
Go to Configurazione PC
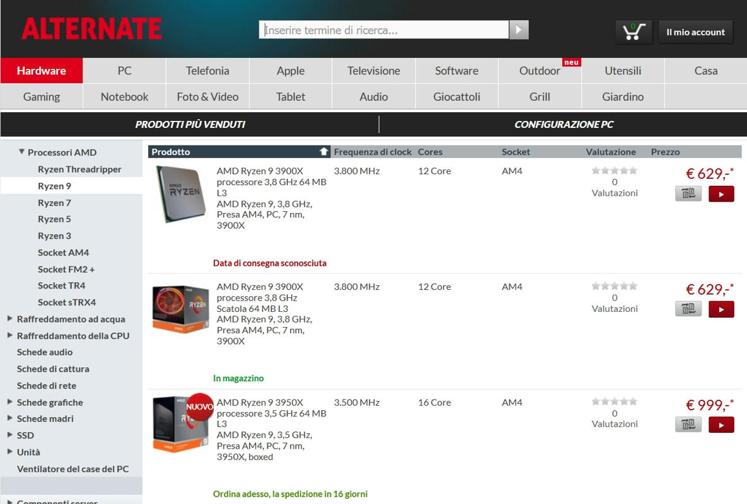click(x=564, y=125)
